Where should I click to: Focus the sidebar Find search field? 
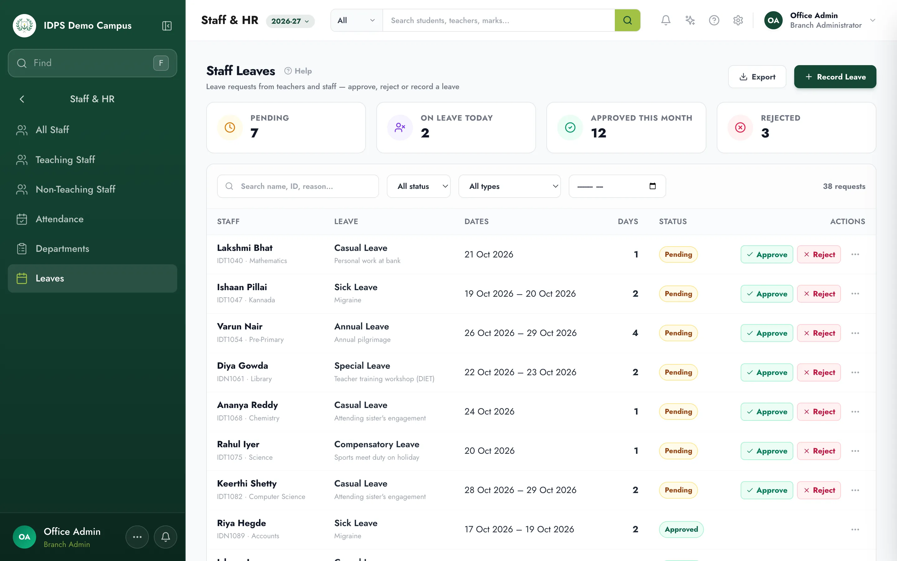(92, 63)
